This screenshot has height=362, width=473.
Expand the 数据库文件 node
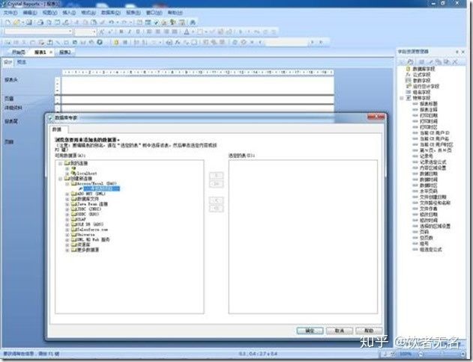tap(67, 199)
